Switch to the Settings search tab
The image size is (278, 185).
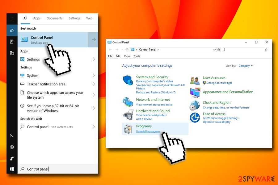(x=74, y=18)
